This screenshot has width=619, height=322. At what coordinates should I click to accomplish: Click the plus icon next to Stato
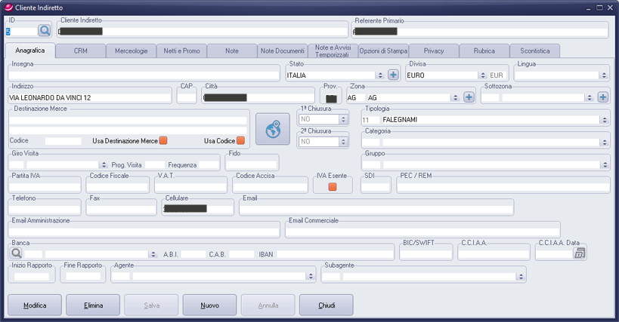(x=393, y=75)
